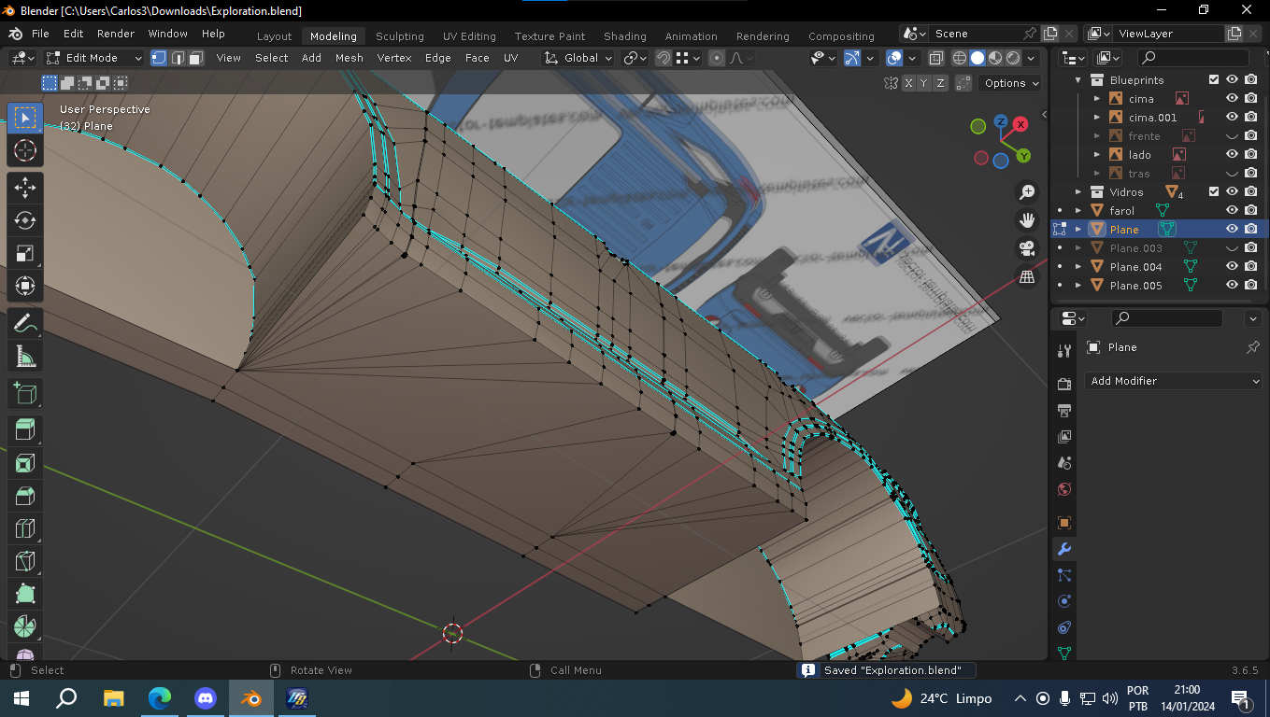1270x717 pixels.
Task: Open the Particles properties tab
Action: (1063, 575)
